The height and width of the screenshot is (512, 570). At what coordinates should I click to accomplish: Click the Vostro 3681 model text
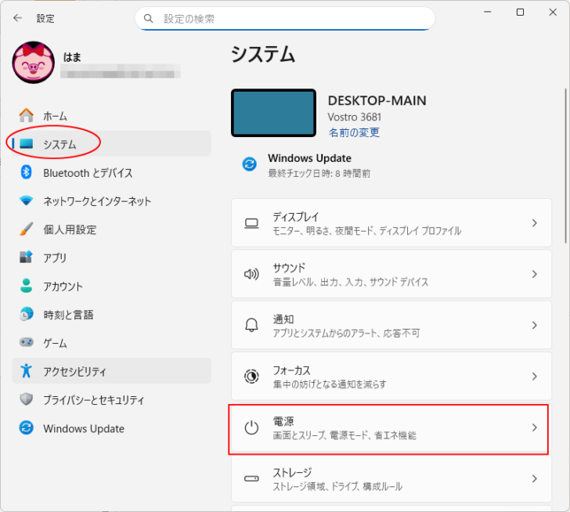click(x=355, y=117)
